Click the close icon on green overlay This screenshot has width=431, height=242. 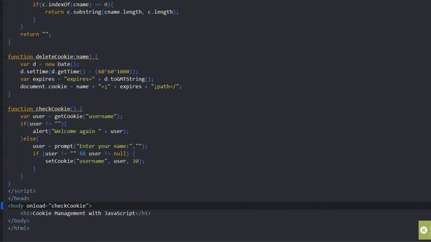click(x=424, y=230)
